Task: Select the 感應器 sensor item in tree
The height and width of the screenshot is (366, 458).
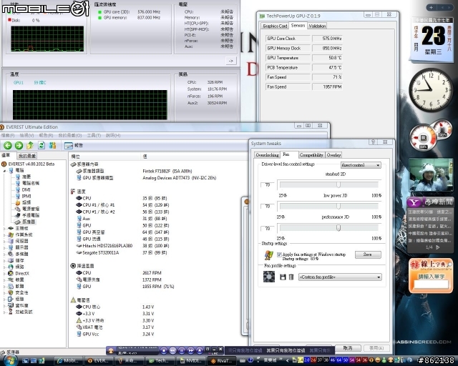Action: (29, 222)
